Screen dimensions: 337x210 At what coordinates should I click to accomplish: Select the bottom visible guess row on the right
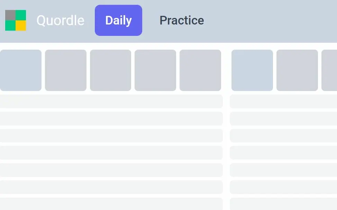click(283, 204)
